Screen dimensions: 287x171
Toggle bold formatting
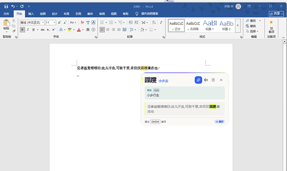click(22, 29)
